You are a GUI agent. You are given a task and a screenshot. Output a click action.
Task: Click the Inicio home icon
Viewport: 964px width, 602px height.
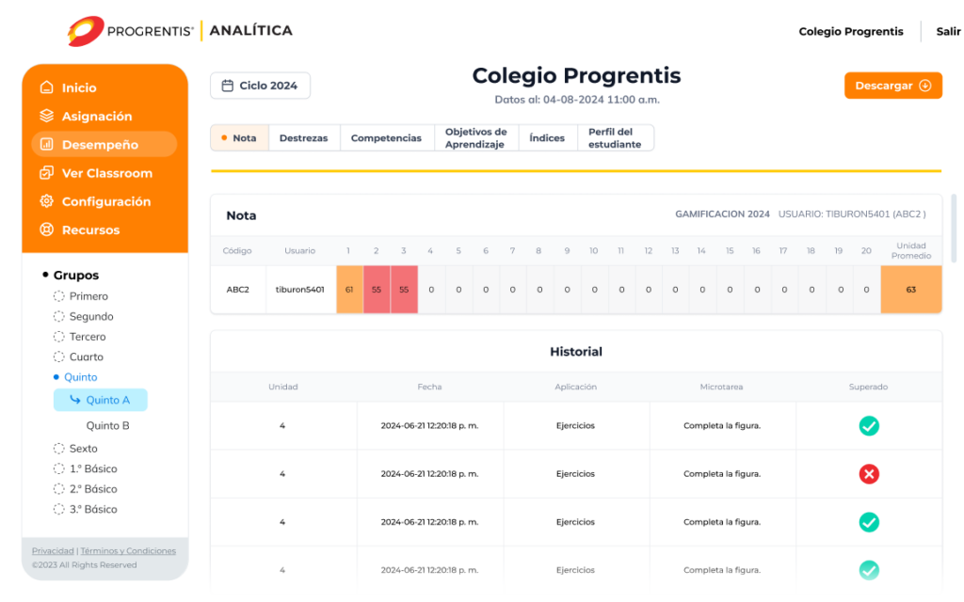click(46, 87)
